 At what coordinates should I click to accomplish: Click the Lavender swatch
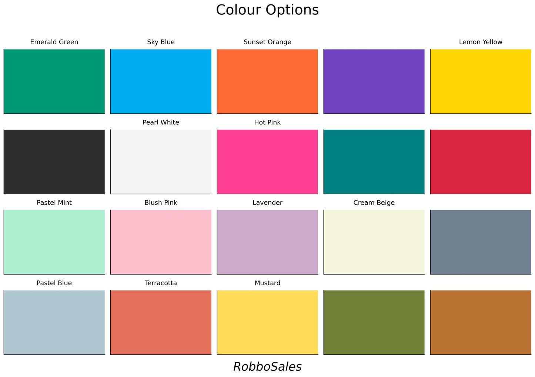(x=267, y=242)
